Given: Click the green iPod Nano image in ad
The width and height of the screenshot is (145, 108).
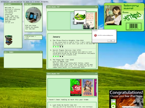Looking at the screenshot, I should (113, 104).
